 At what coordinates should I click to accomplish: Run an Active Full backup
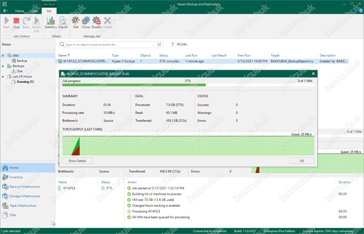[x=37, y=25]
